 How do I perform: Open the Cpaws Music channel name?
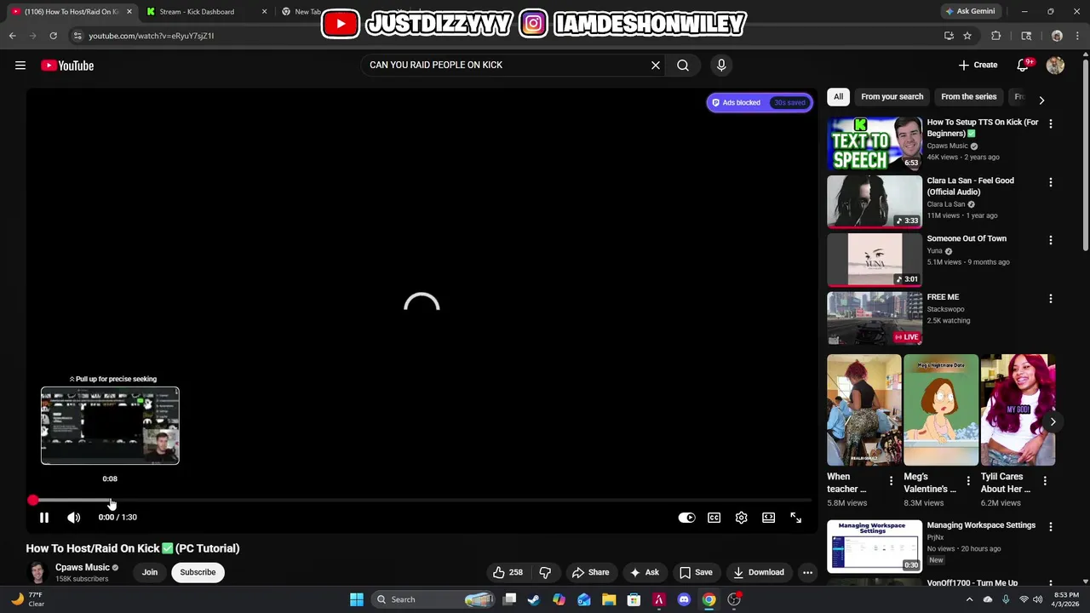click(x=83, y=567)
